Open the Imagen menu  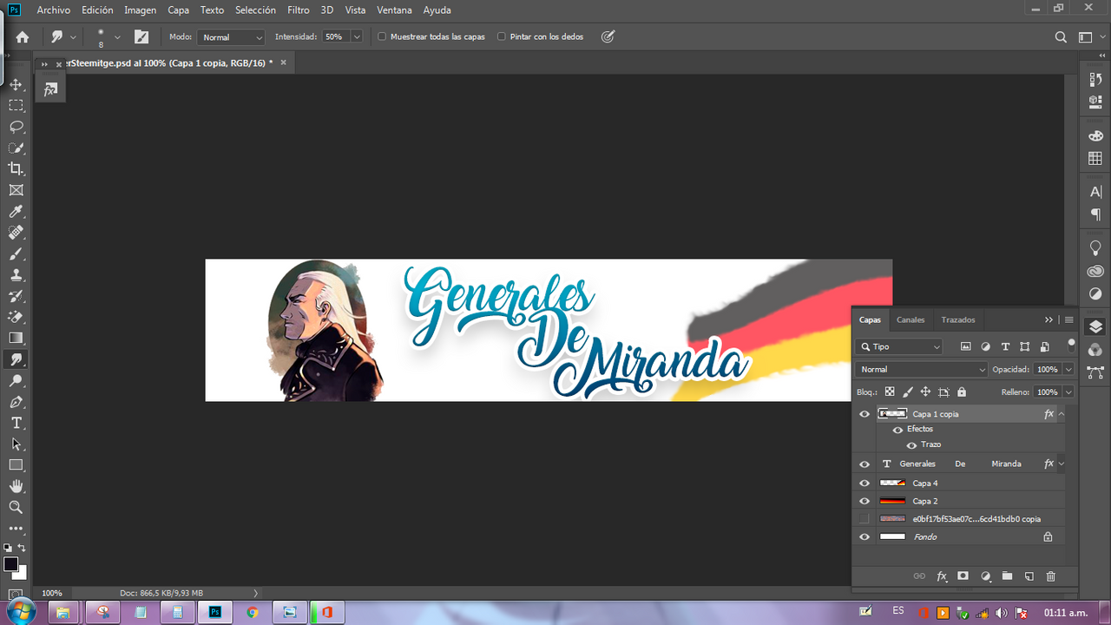tap(141, 10)
